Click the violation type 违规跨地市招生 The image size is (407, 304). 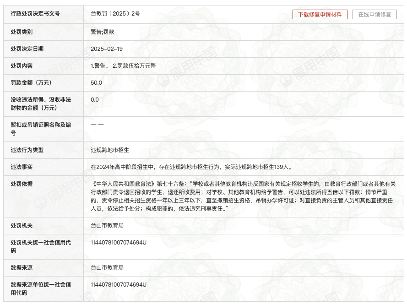(110, 150)
